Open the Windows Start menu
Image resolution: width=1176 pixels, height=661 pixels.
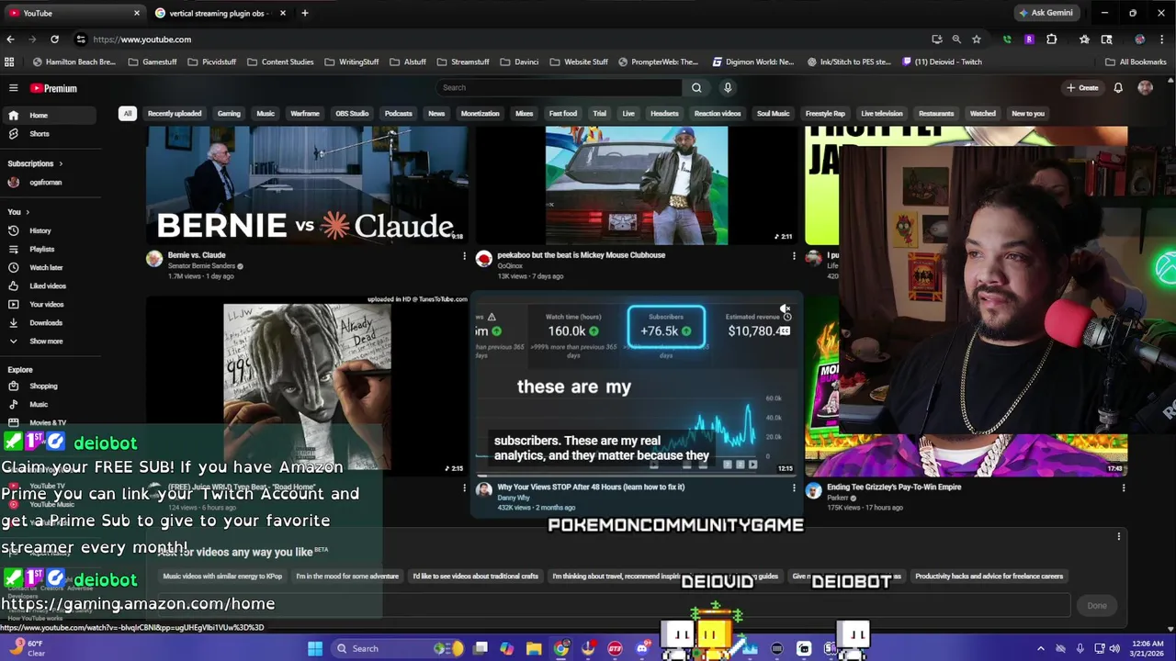[x=315, y=648]
